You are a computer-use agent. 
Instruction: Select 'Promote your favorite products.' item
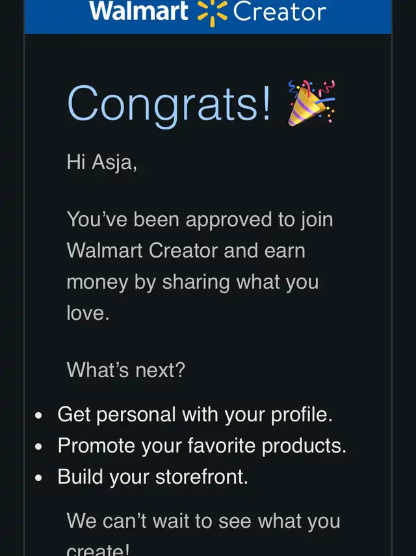pos(202,445)
